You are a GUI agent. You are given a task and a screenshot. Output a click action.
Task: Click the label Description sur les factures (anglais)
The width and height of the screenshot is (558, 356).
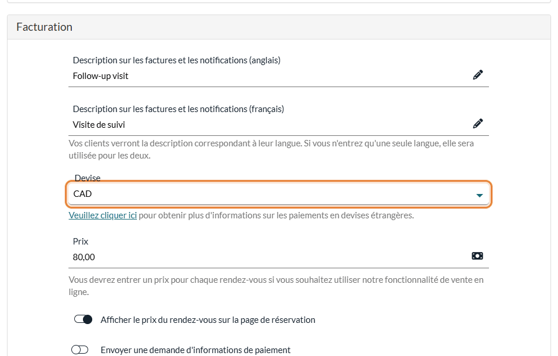point(176,60)
